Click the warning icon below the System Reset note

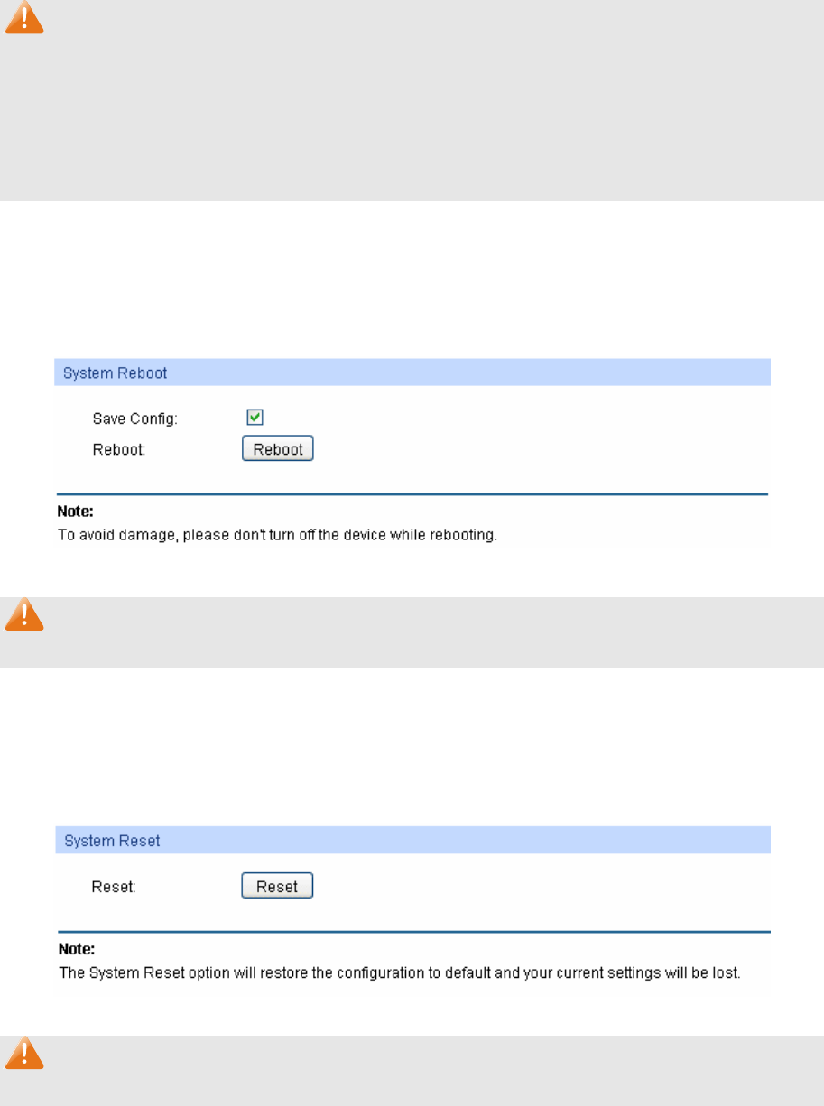pos(24,1053)
